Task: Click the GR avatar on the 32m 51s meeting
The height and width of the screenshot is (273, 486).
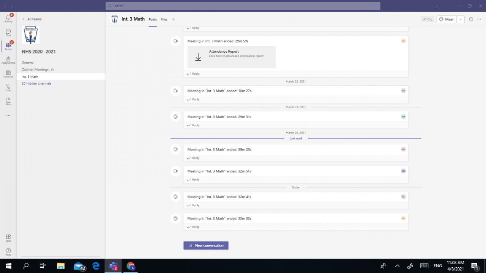Action: 403,171
